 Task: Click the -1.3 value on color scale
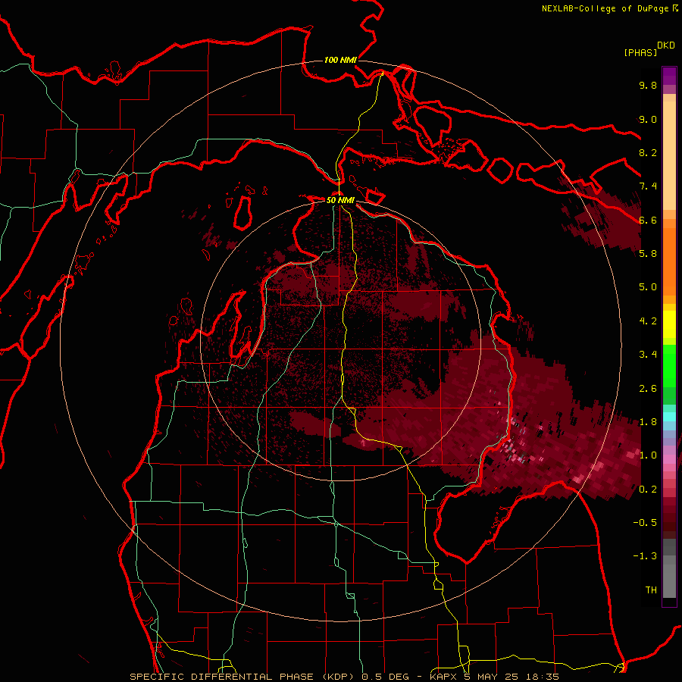point(645,556)
